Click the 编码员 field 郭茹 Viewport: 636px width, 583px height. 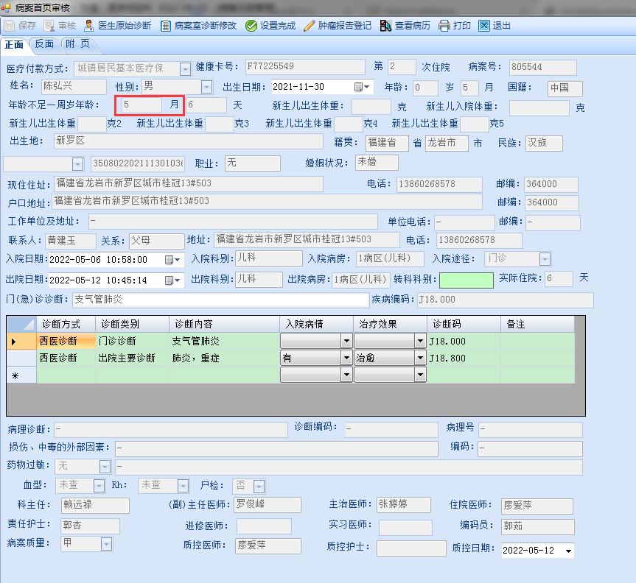[x=537, y=526]
